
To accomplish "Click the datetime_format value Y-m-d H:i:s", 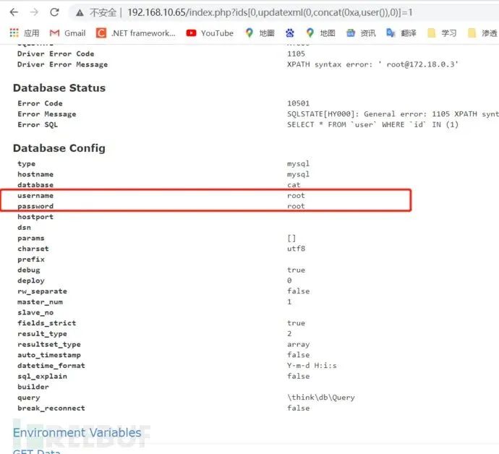I will click(x=312, y=366).
